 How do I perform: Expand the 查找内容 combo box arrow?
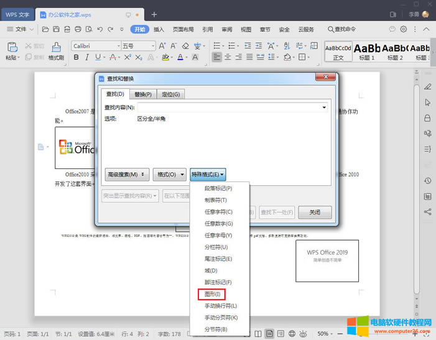324,107
